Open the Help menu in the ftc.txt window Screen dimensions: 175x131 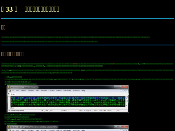pos(83,91)
